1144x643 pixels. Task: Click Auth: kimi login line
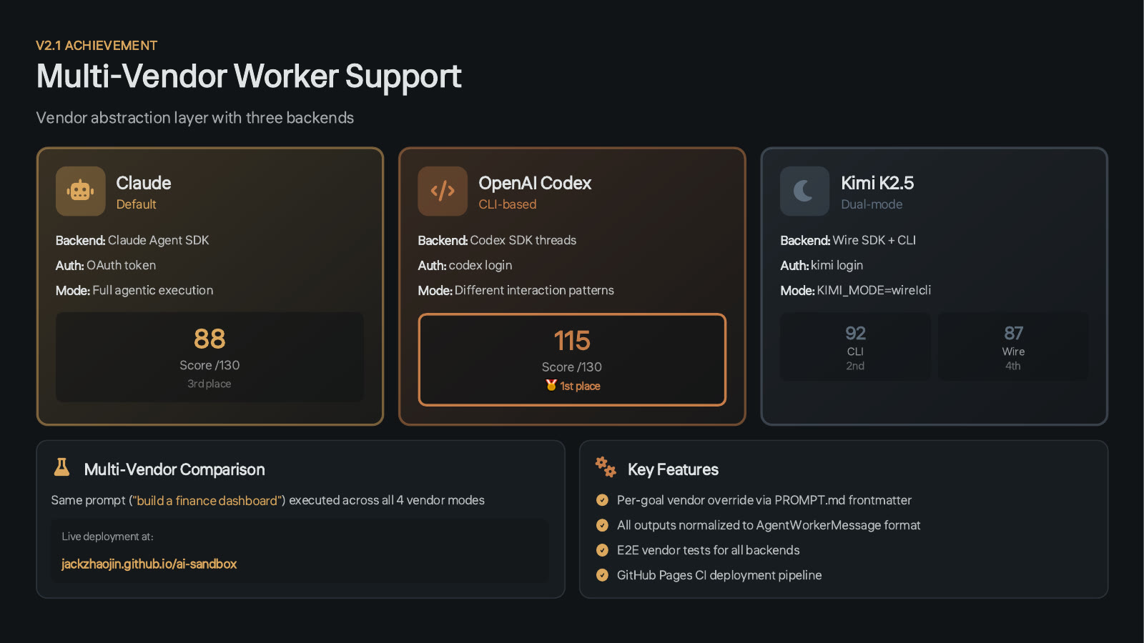point(822,265)
